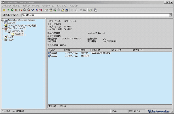Open the 編集(E) menu
This screenshot has height=114, width=174.
click(x=17, y=6)
